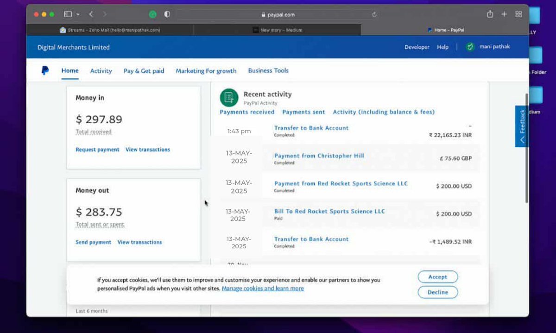
Task: Go forward with Safari forward arrow
Action: [105, 14]
